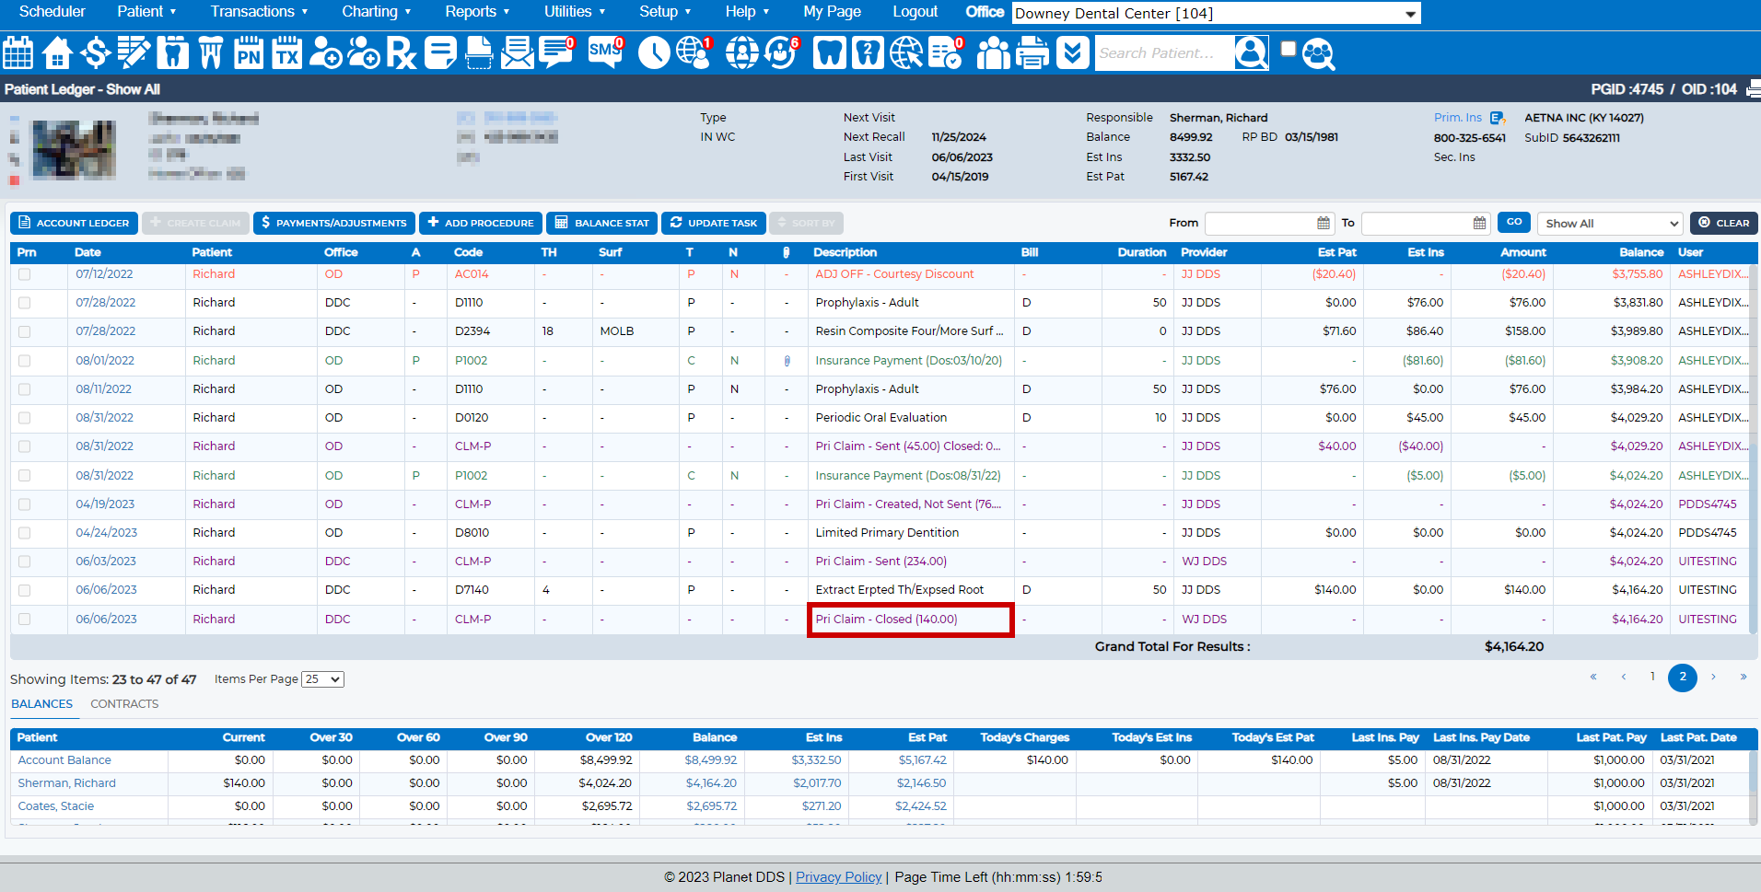Click the Prim. Ins edit icon
Screen dimensions: 1761x892
coord(1497,118)
